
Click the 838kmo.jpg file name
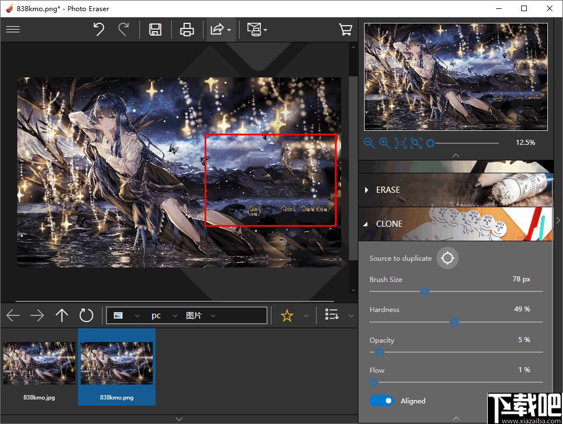tap(39, 397)
